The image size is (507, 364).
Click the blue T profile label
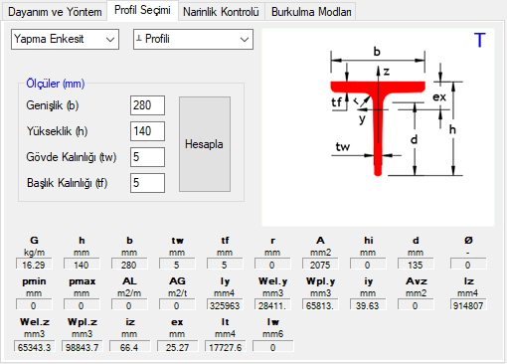click(x=479, y=40)
